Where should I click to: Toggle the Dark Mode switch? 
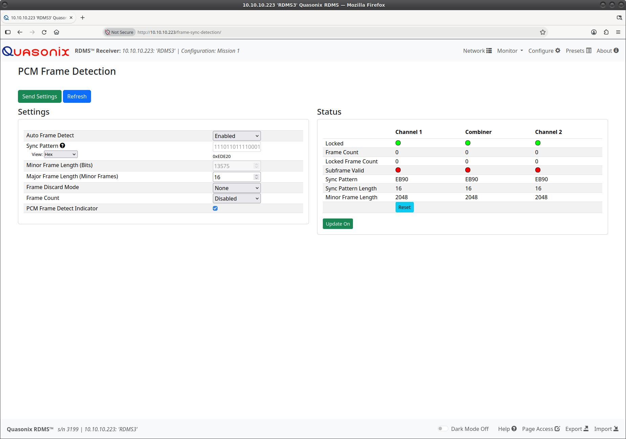coord(443,429)
